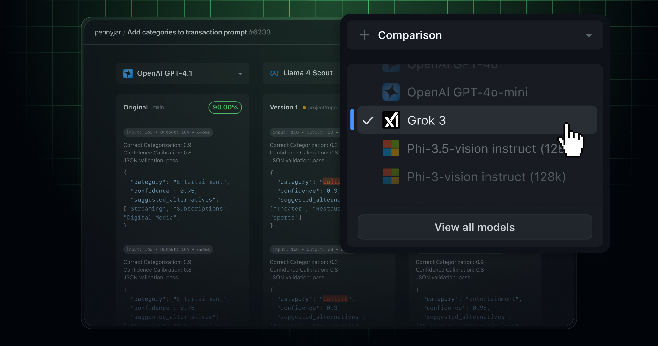Click the OpenAI icon next to GPT-4o-mini

[x=391, y=92]
